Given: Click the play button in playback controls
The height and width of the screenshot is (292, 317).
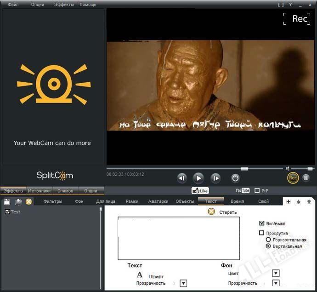Looking at the screenshot, I should pyautogui.click(x=198, y=178).
